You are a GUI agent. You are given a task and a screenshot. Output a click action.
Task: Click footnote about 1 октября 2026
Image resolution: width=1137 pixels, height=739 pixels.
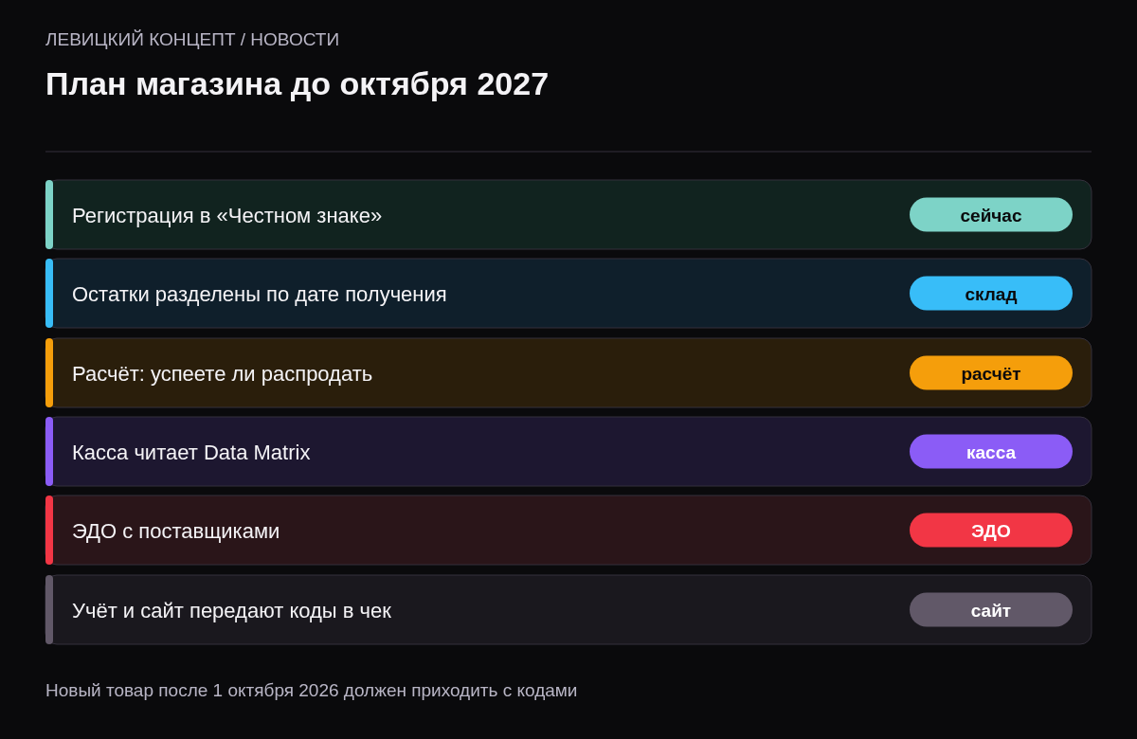(311, 691)
